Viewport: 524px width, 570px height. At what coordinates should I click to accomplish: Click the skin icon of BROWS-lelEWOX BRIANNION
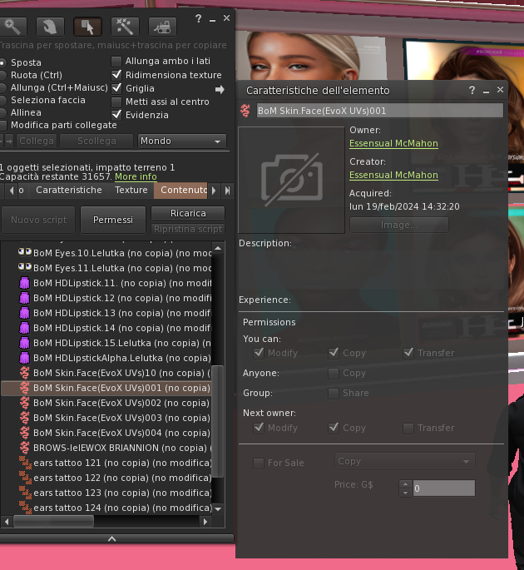pos(24,448)
